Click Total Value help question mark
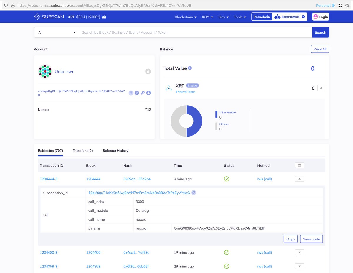This screenshot has height=273, width=353. point(190,68)
